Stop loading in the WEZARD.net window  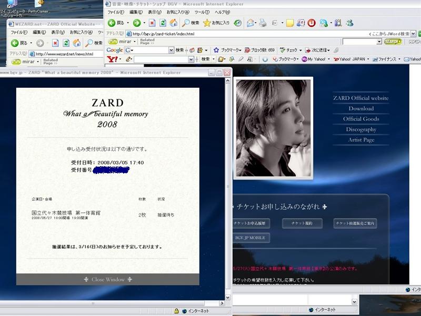pos(55,43)
